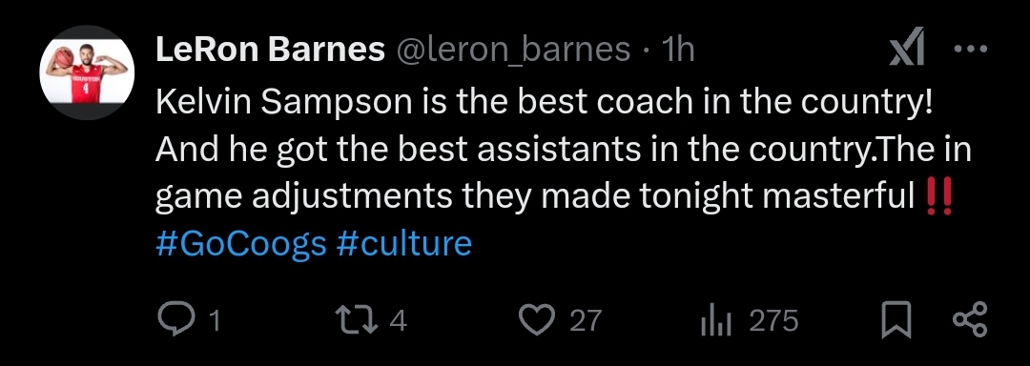Click the red double exclamation emoji
This screenshot has height=366, width=1030.
(938, 196)
